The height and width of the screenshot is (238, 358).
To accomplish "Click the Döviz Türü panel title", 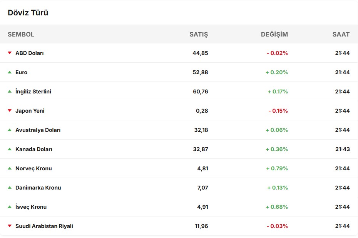I will click(x=28, y=13).
